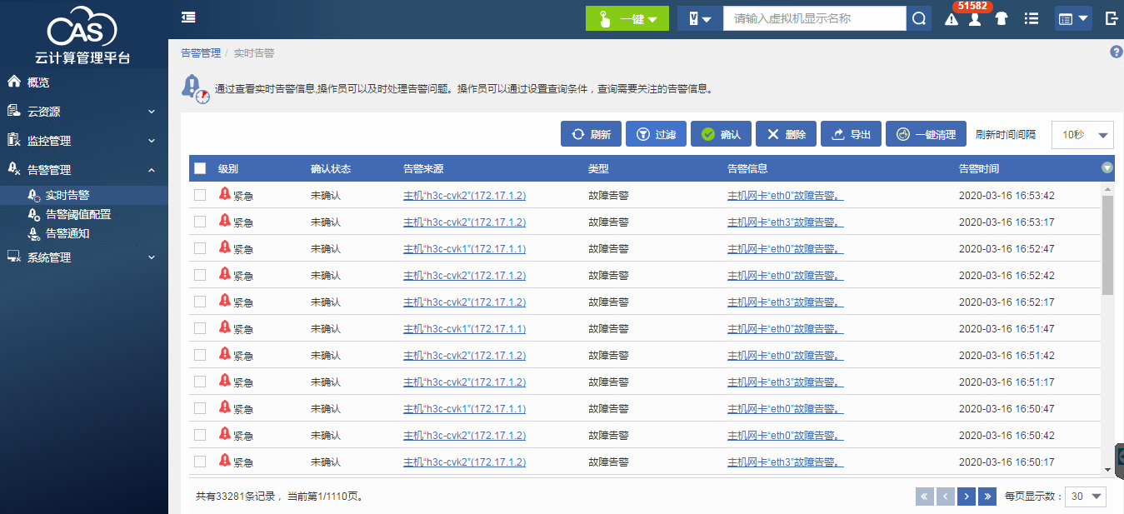The image size is (1124, 514).
Task: Open the view mode dropdown in header
Action: click(1073, 18)
